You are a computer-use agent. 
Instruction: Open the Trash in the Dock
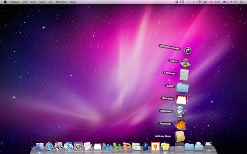pos(208,146)
